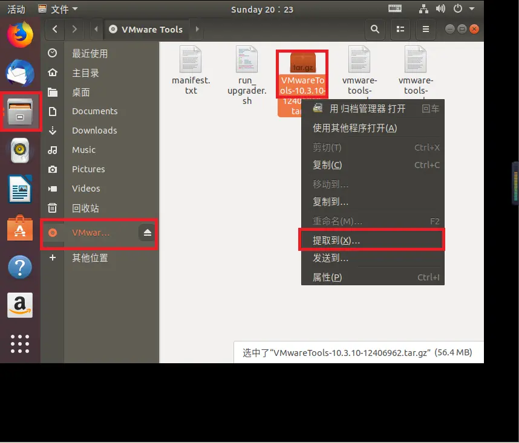The image size is (519, 443).
Task: Open the Help icon in dock
Action: [20, 267]
